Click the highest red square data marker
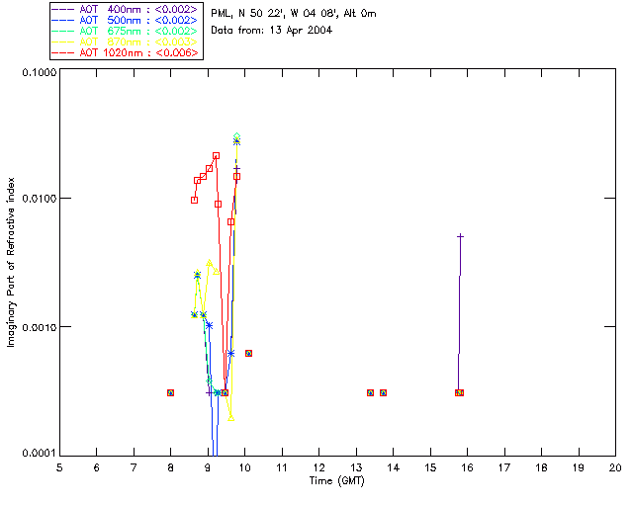The height and width of the screenshot is (506, 633). point(216,156)
